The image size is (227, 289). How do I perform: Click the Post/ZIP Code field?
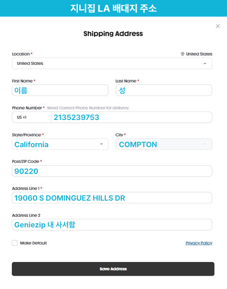coord(112,171)
